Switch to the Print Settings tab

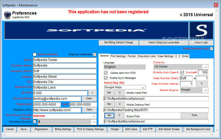[118, 56]
